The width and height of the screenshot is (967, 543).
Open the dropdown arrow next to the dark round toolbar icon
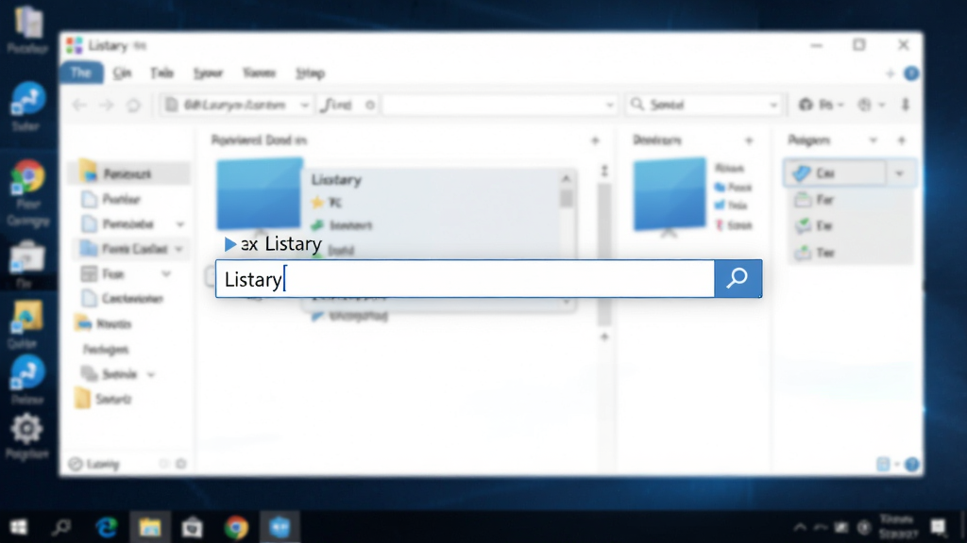pyautogui.click(x=840, y=106)
